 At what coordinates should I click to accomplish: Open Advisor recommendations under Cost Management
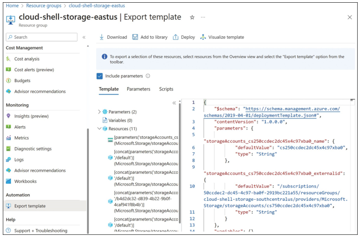point(40,92)
